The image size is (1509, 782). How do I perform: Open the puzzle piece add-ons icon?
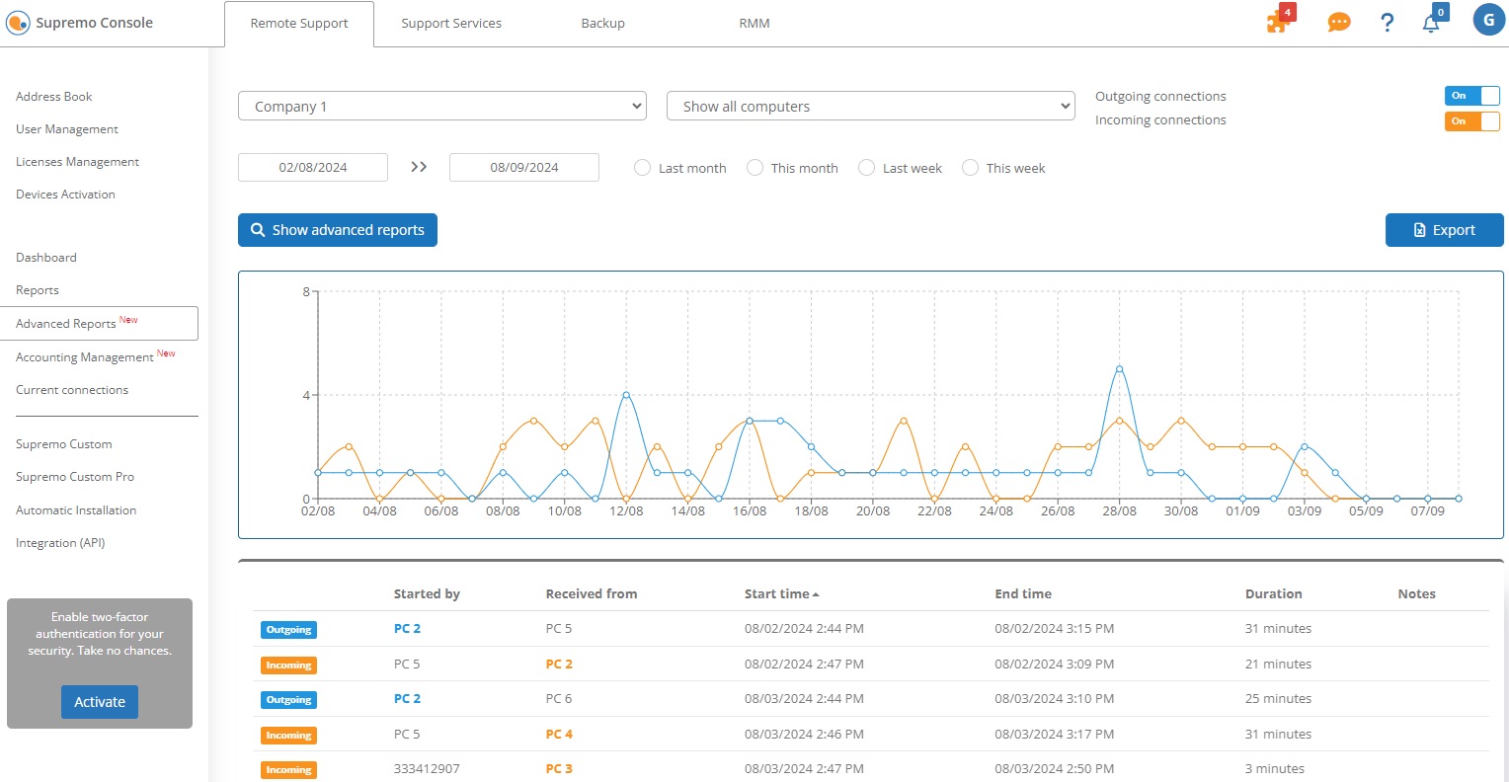(x=1279, y=22)
